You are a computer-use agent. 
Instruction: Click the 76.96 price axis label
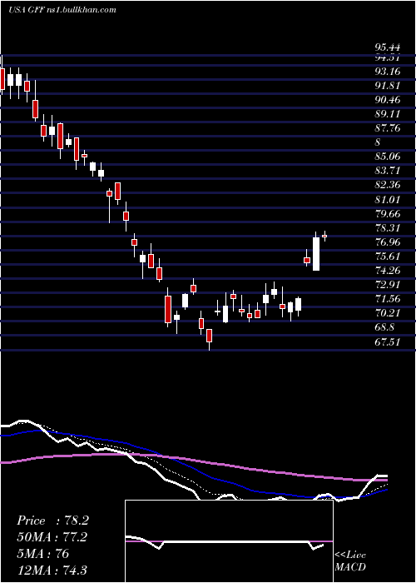coord(388,242)
